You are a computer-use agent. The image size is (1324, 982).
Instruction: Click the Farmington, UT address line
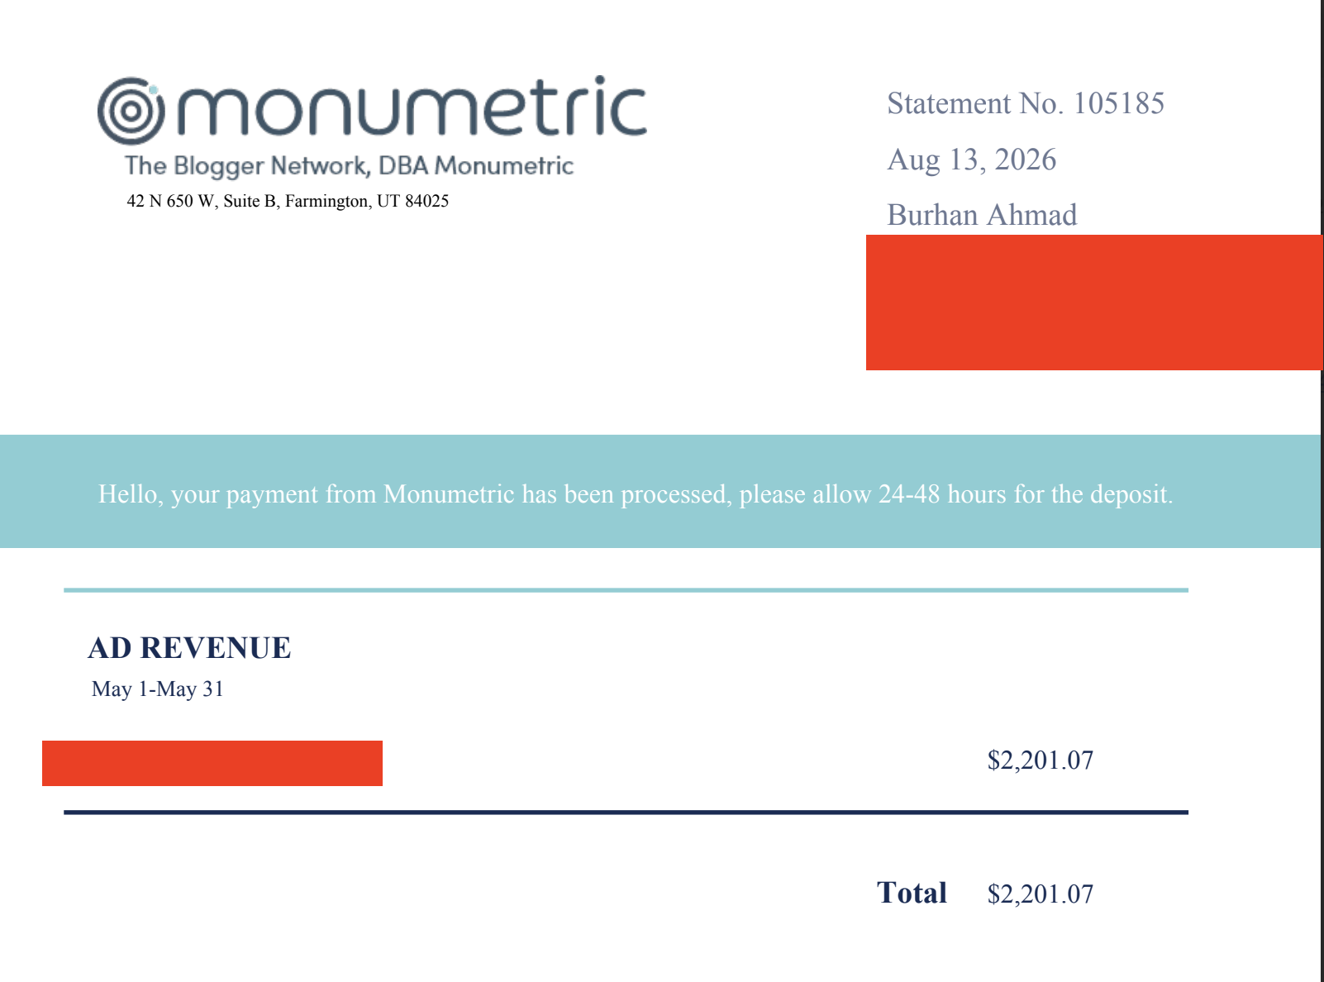[x=288, y=201]
